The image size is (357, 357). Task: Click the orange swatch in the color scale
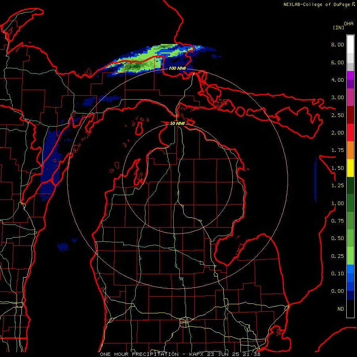point(350,150)
